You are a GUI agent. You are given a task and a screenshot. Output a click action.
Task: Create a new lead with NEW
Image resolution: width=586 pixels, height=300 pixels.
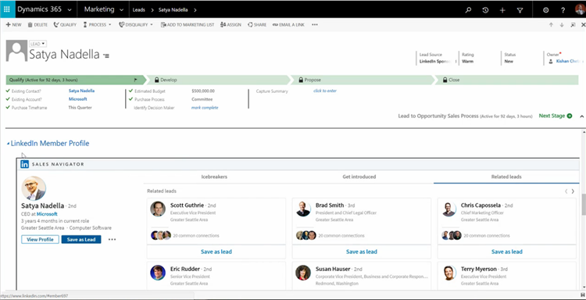[x=13, y=25]
